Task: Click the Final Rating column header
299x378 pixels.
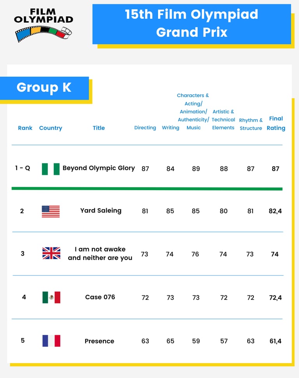Action: point(276,123)
